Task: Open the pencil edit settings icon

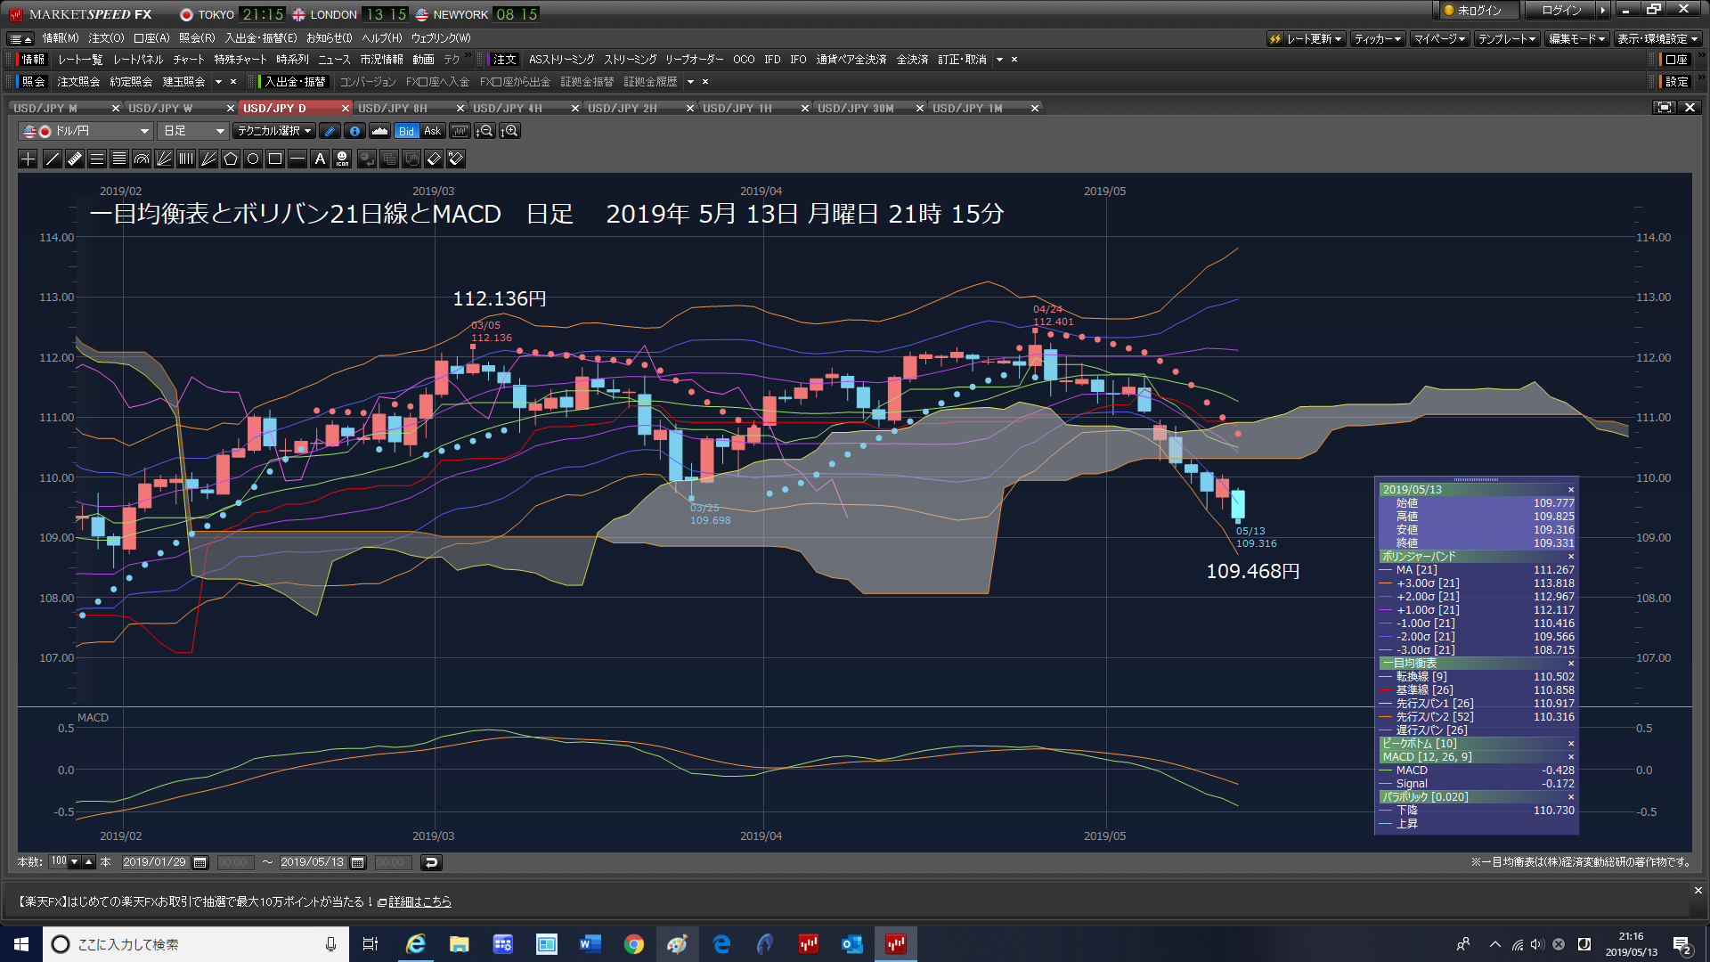Action: point(330,131)
